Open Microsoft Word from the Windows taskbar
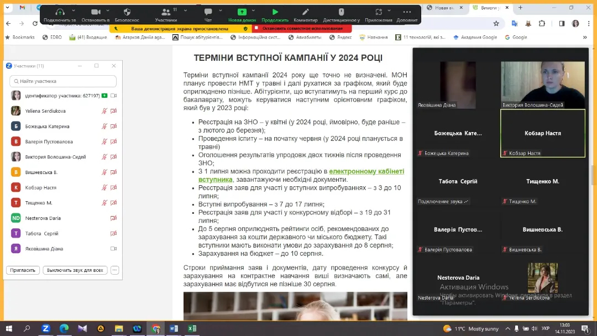Viewport: 597px width, 336px height. tap(174, 328)
